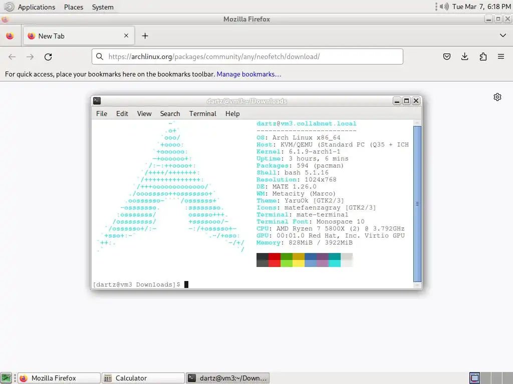Open terminal Edit menu
Image resolution: width=513 pixels, height=384 pixels.
122,113
